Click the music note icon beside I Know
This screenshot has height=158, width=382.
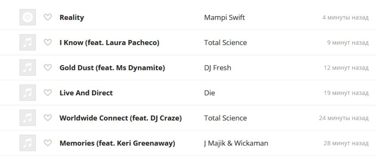point(27,42)
